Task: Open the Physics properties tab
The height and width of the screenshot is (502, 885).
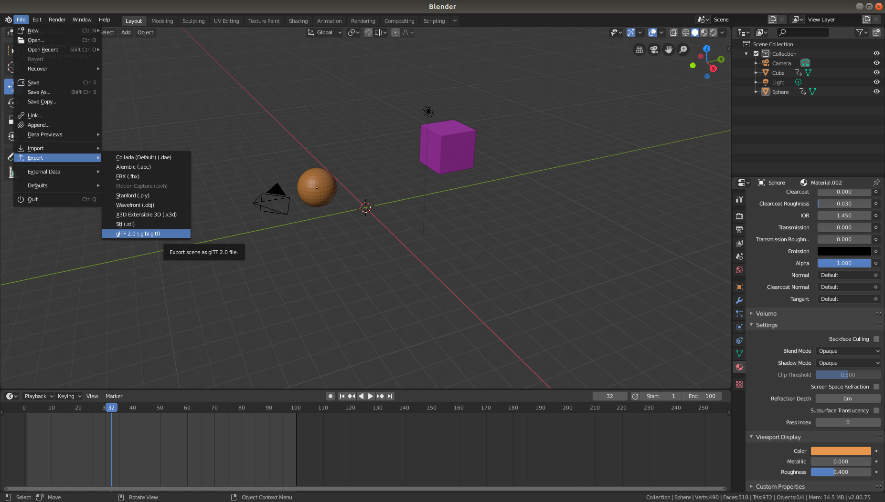Action: click(739, 327)
